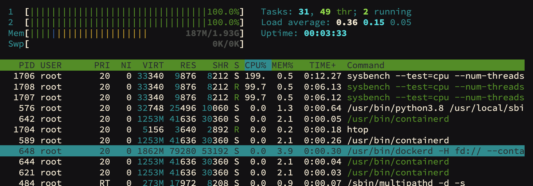Click the 187M/1.93G memory value
The width and height of the screenshot is (533, 186).
click(212, 33)
